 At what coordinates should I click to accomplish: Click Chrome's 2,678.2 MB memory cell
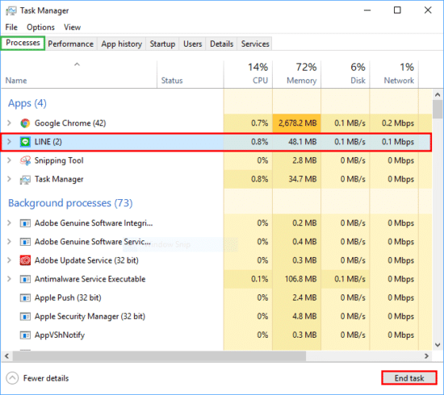coord(297,123)
